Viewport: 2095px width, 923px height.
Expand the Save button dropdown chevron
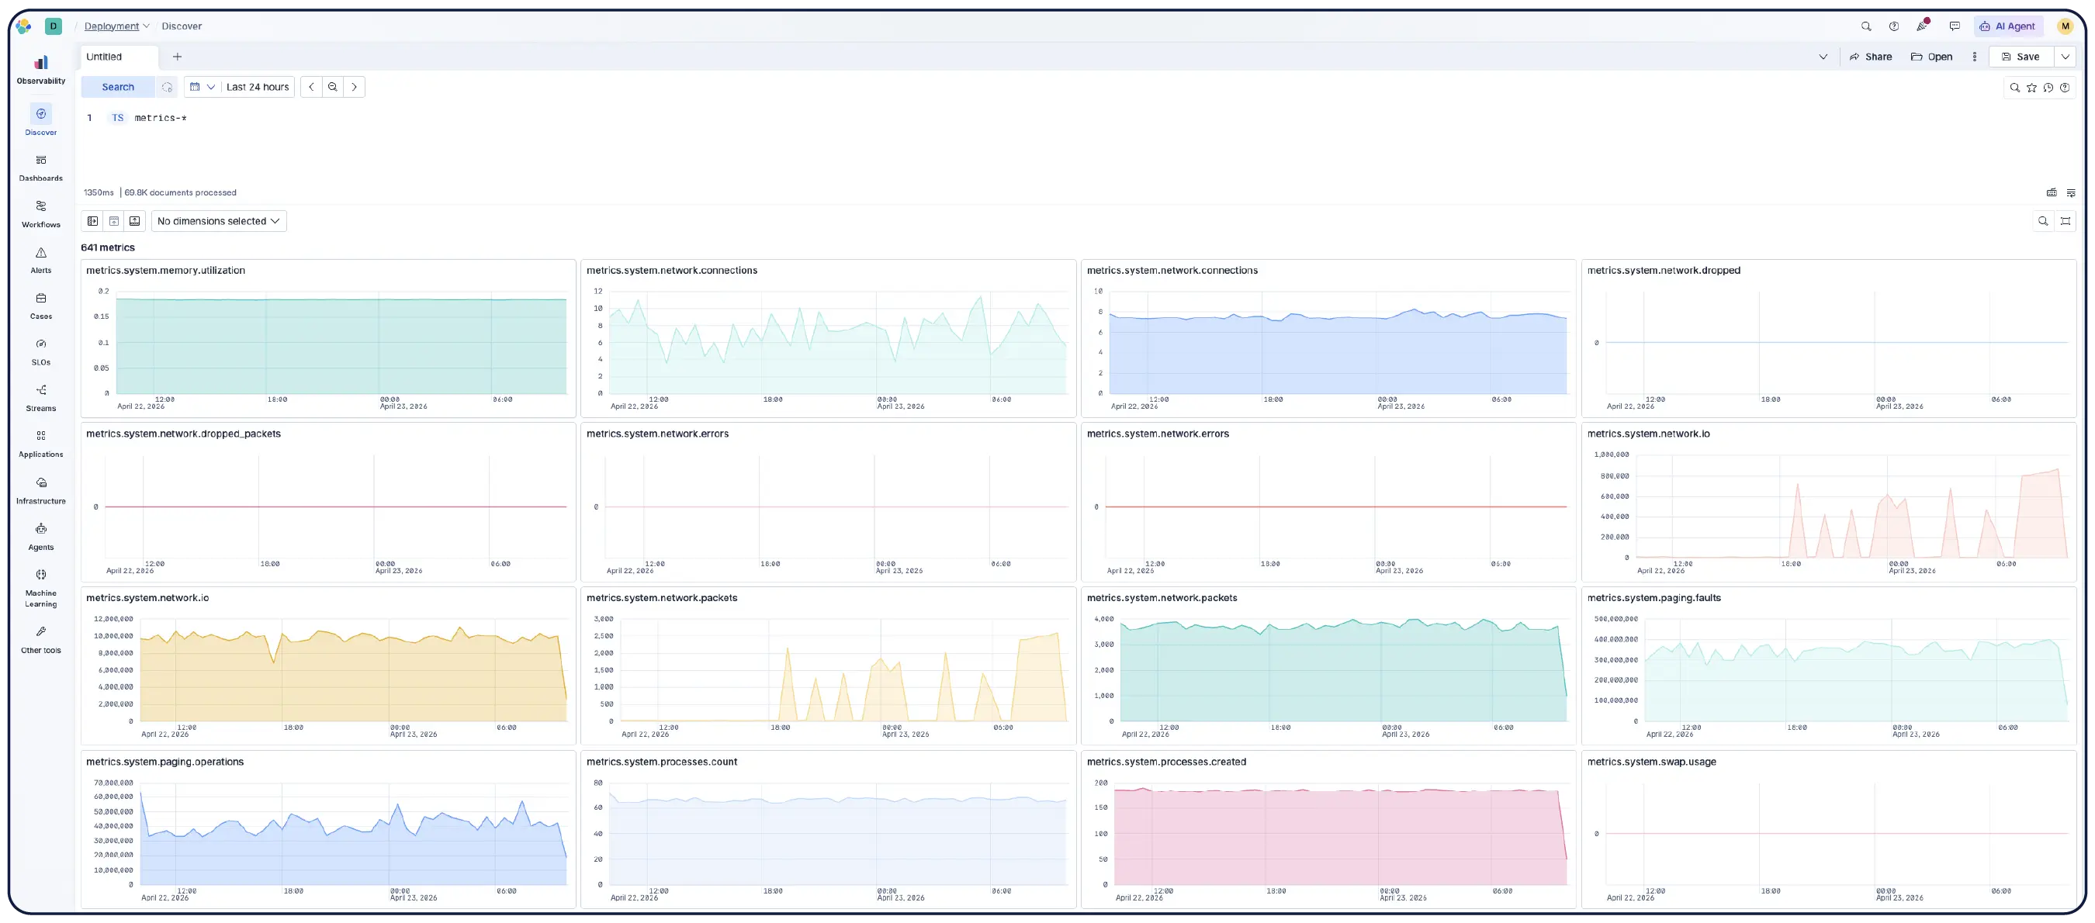click(2066, 56)
